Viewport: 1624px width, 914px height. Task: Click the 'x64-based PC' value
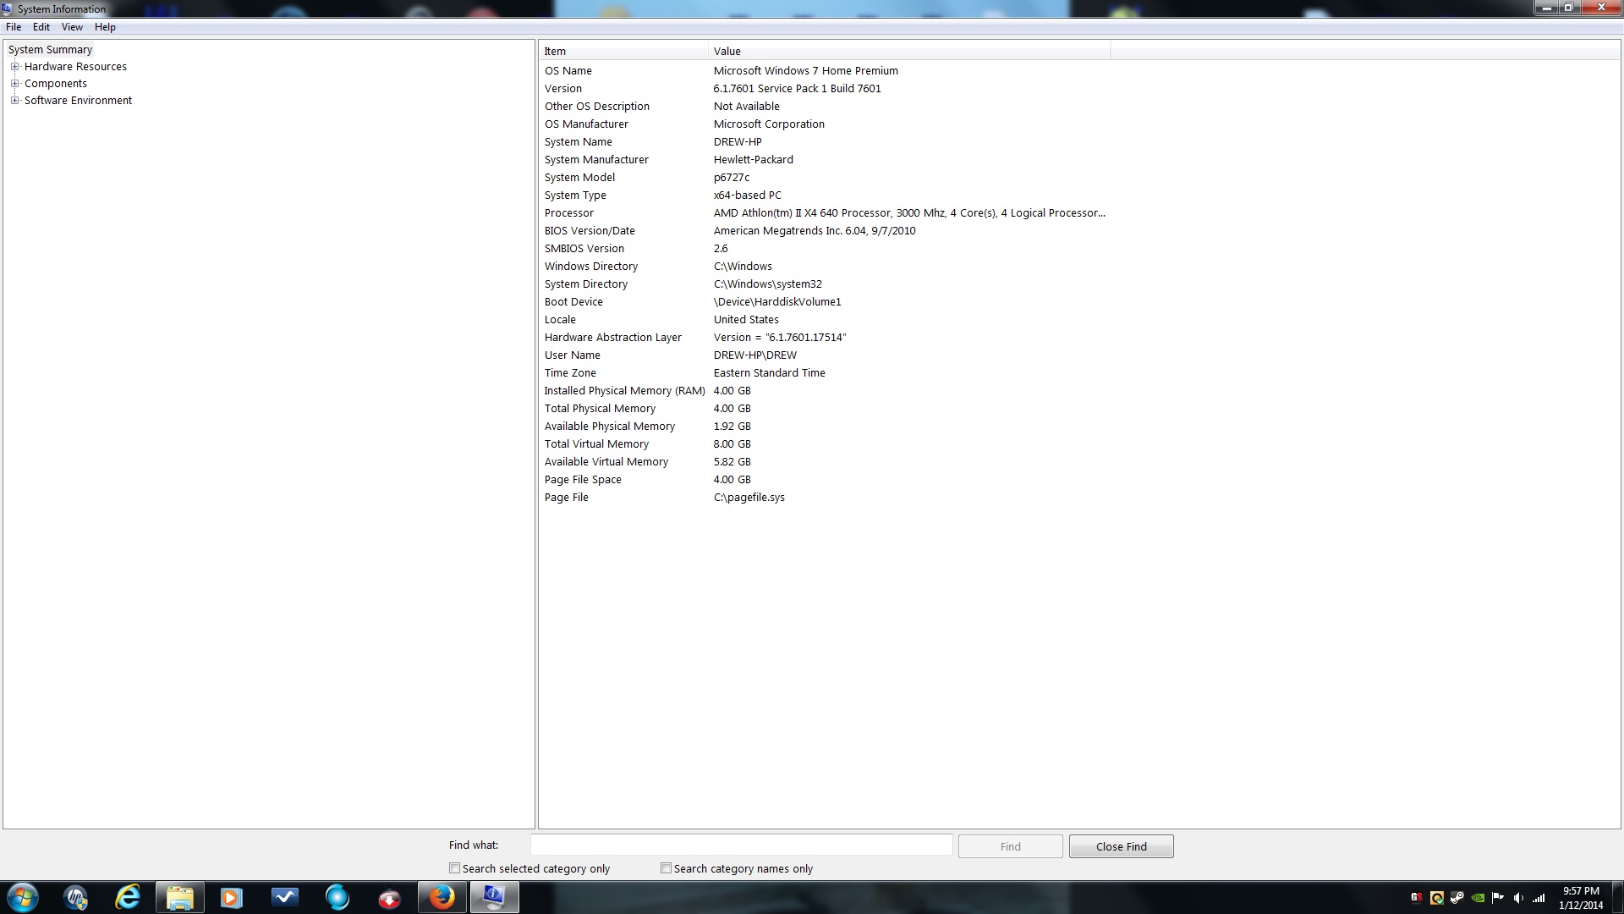pos(747,195)
